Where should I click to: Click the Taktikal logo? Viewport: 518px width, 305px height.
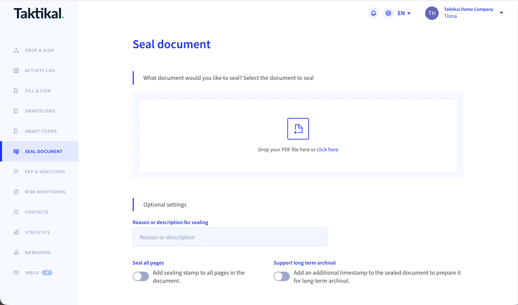click(39, 13)
